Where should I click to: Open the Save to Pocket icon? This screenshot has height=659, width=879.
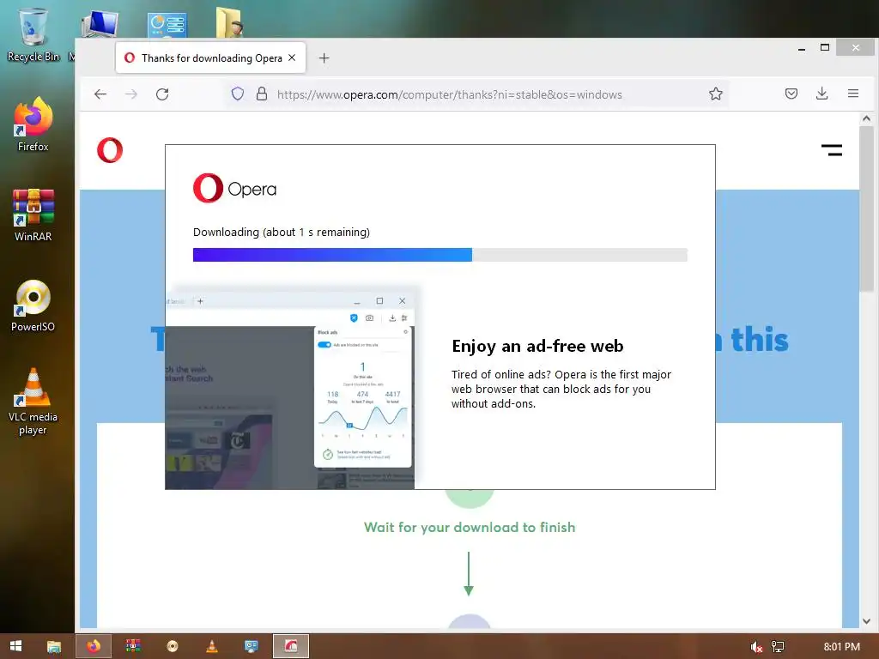pyautogui.click(x=791, y=94)
